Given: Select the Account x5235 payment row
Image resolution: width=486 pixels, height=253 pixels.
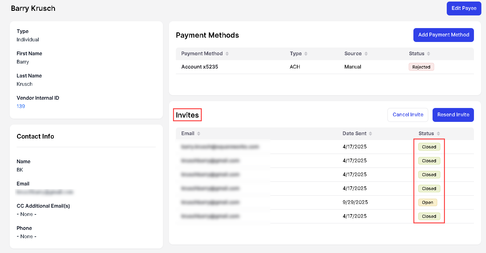Looking at the screenshot, I should click(200, 67).
